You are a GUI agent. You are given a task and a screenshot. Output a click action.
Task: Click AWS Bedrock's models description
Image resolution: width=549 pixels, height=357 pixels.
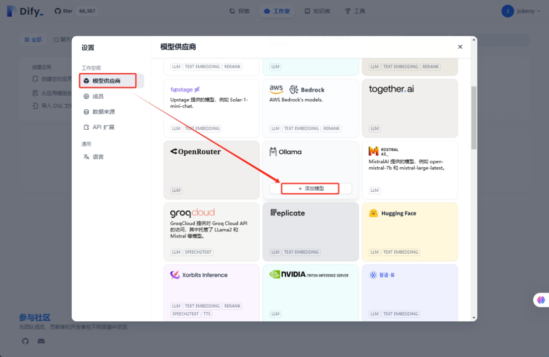296,100
